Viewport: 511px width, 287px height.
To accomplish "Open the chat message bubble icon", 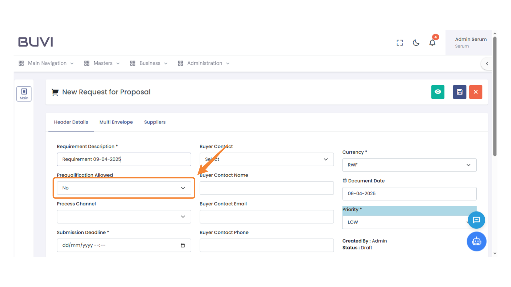I will click(476, 220).
